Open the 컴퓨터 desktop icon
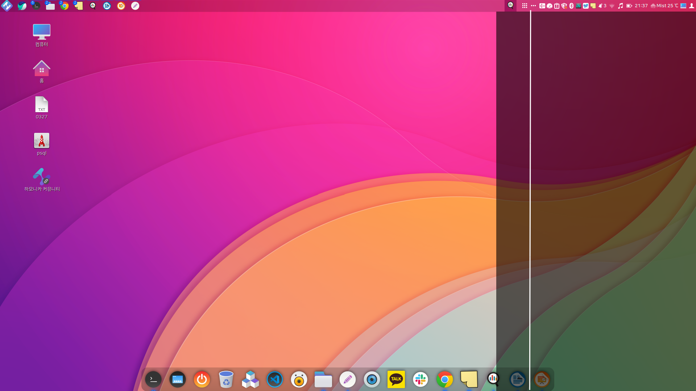696x391 pixels. 42,35
